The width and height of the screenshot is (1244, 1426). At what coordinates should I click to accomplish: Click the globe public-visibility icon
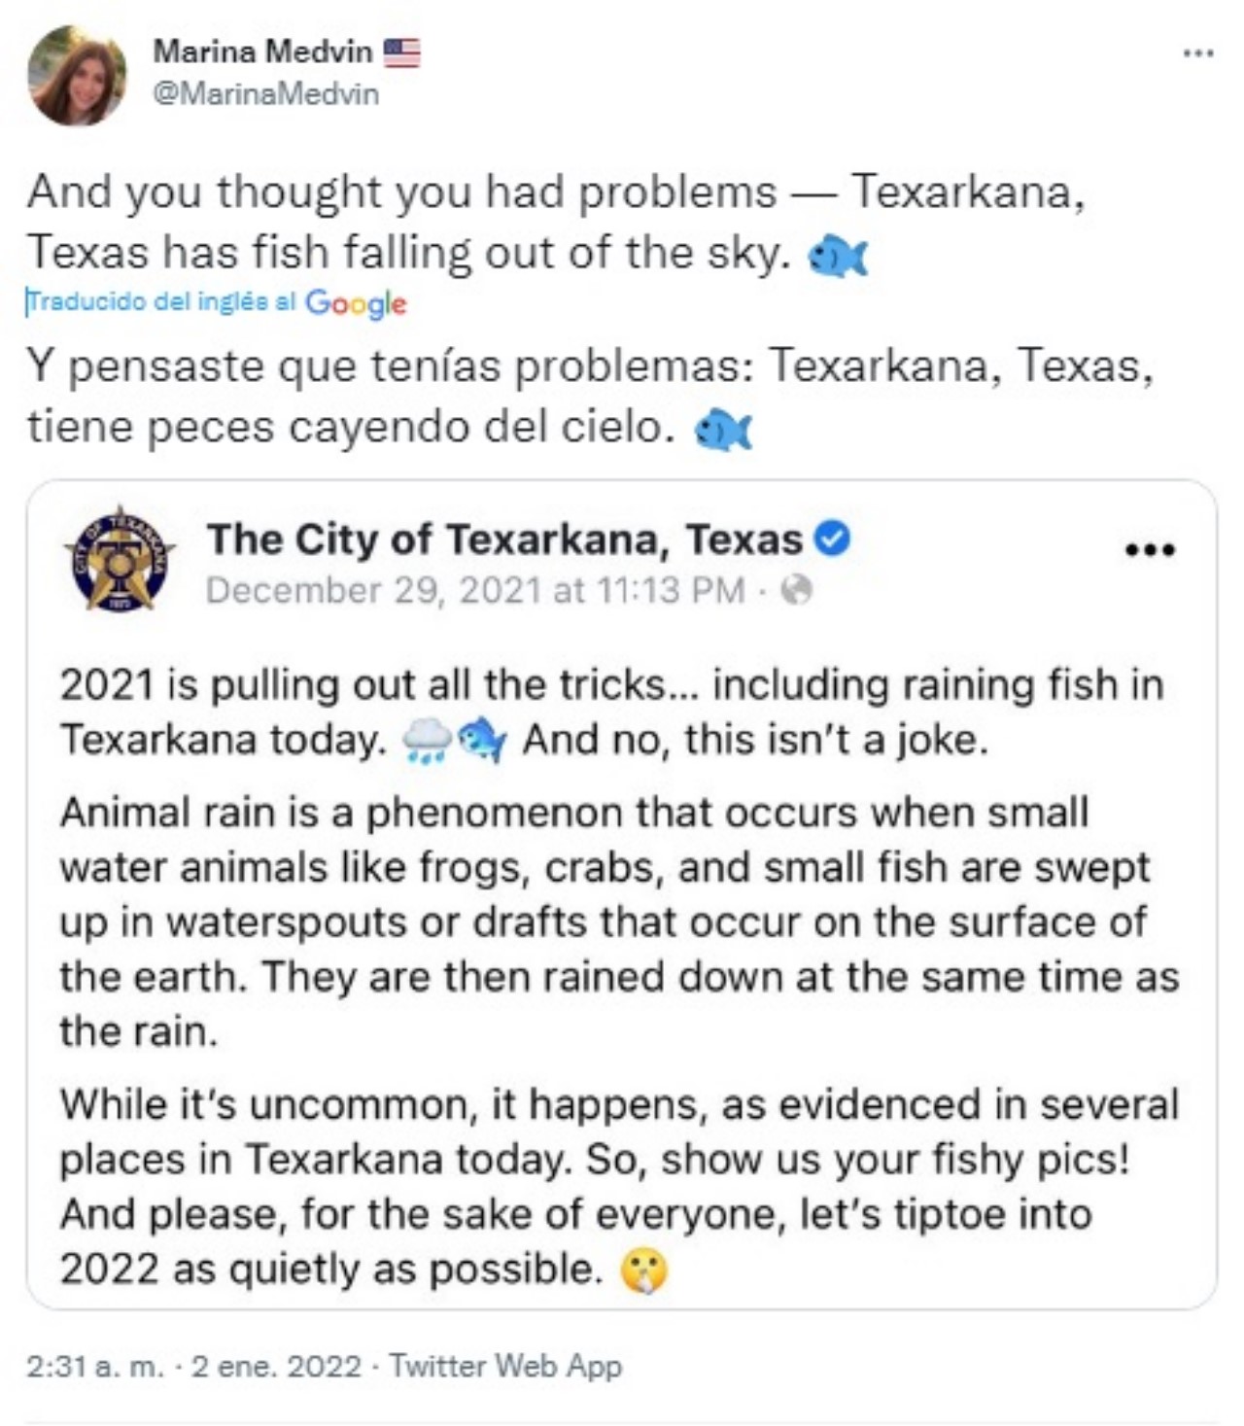(x=797, y=589)
